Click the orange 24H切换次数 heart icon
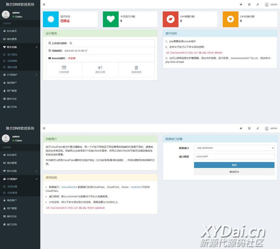This screenshot has width=280, height=249. pos(230,19)
